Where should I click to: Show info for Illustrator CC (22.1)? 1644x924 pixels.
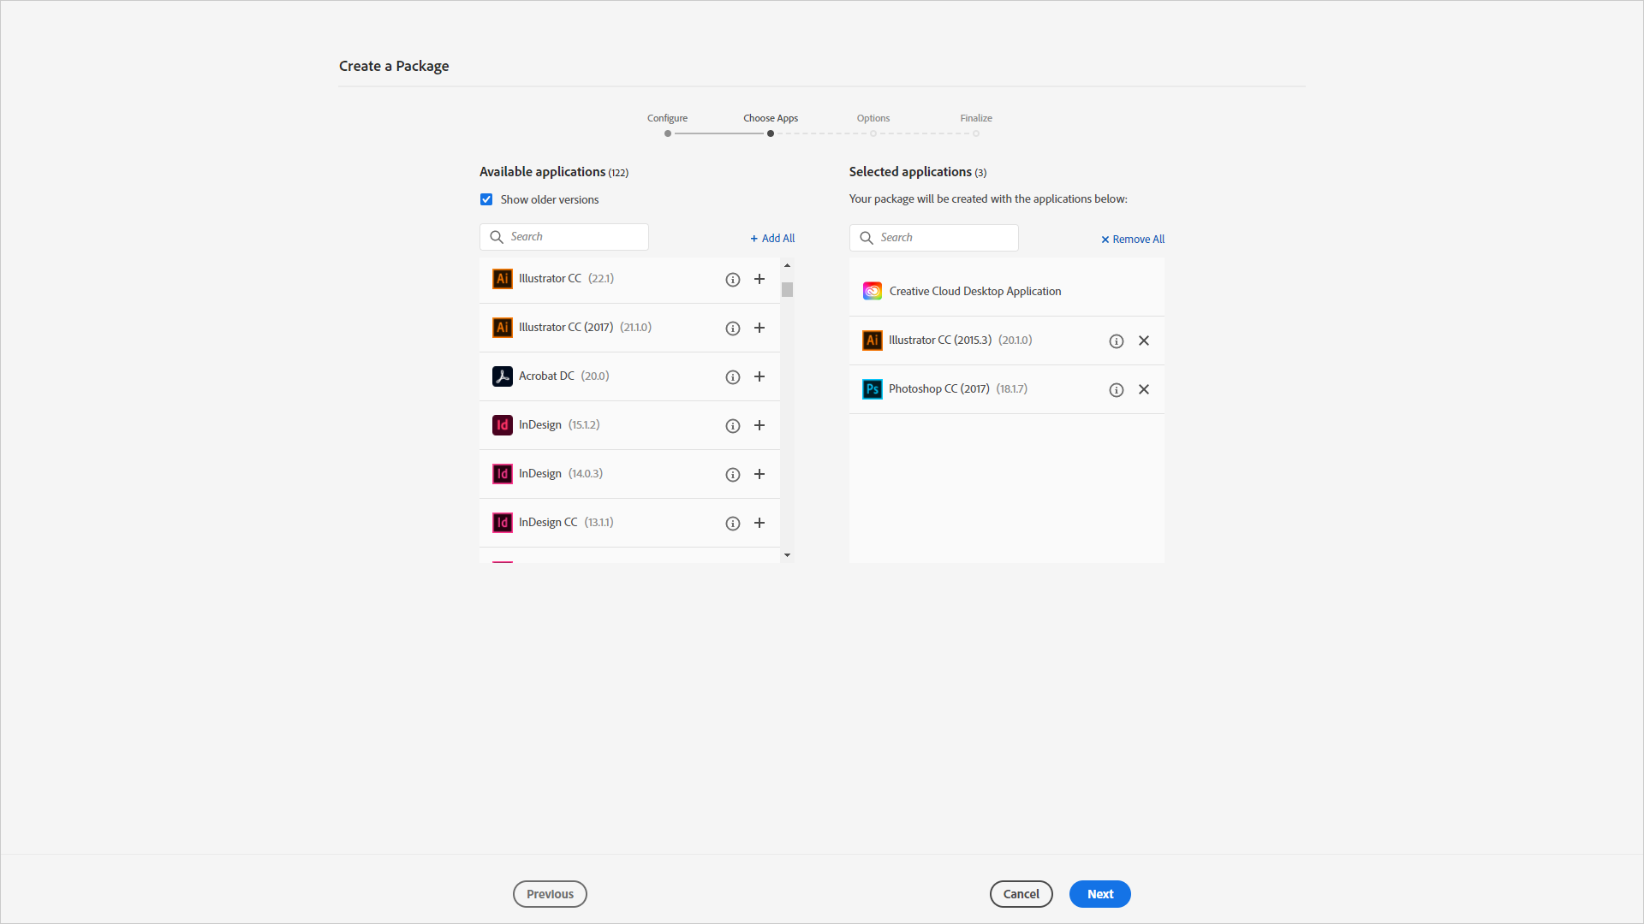click(x=733, y=280)
